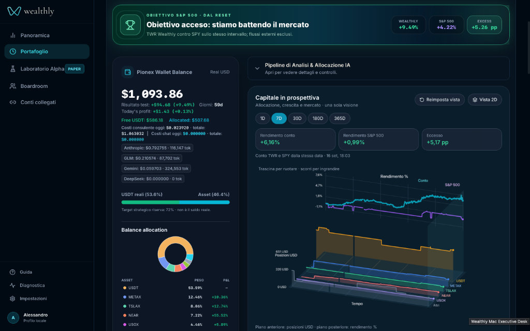Click the Pionex wallet icon

pos(128,72)
